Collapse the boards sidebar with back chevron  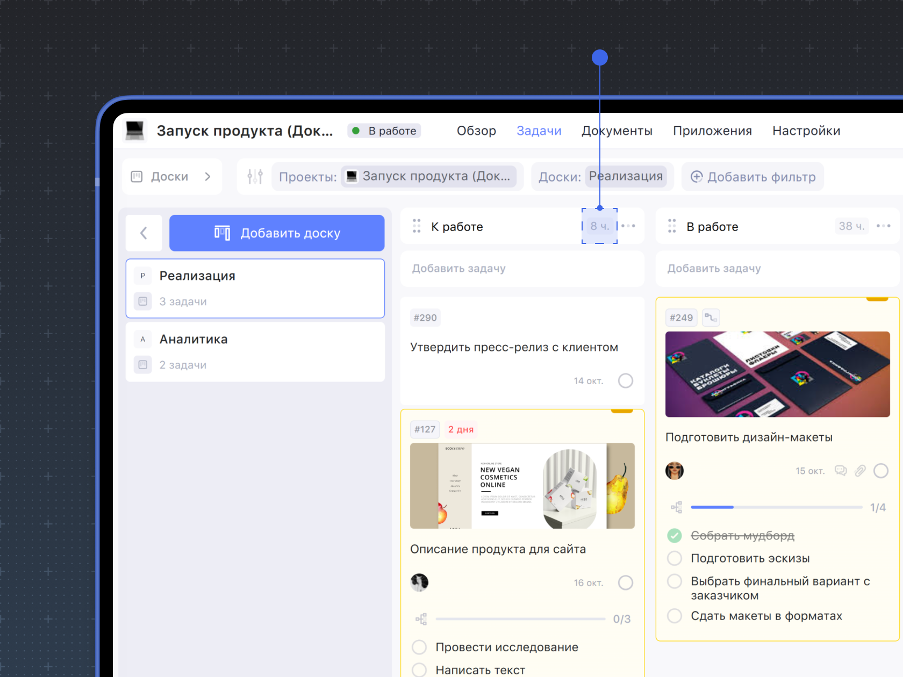[144, 233]
